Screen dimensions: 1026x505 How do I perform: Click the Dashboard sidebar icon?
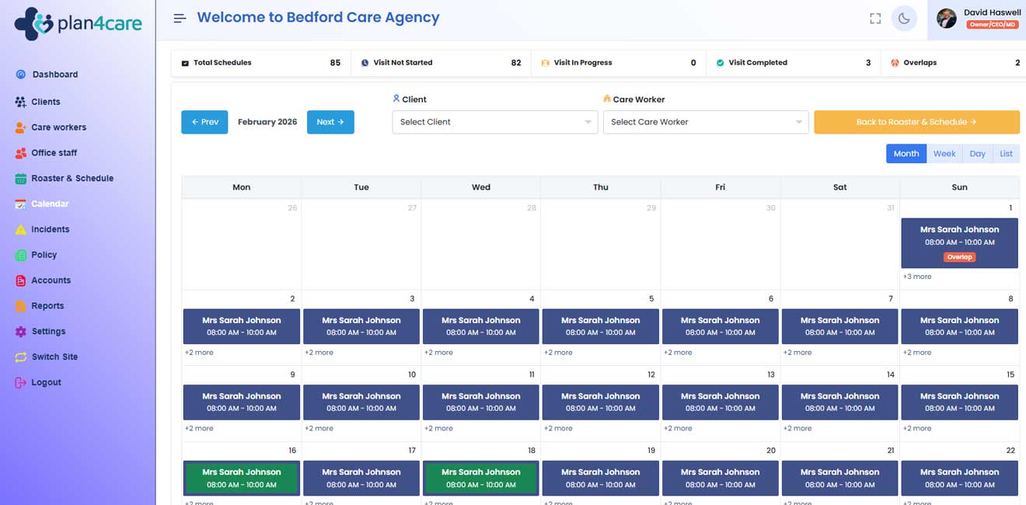[x=21, y=75]
